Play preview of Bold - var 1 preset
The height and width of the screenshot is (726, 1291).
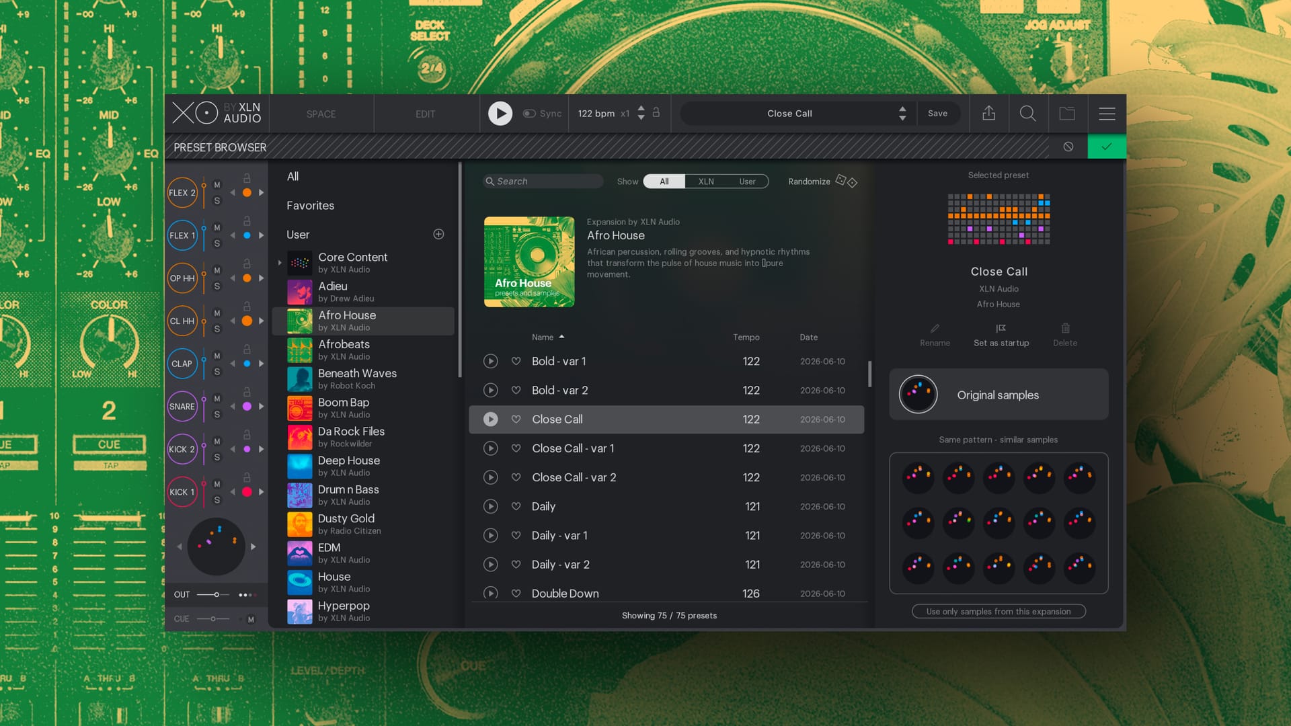point(491,361)
